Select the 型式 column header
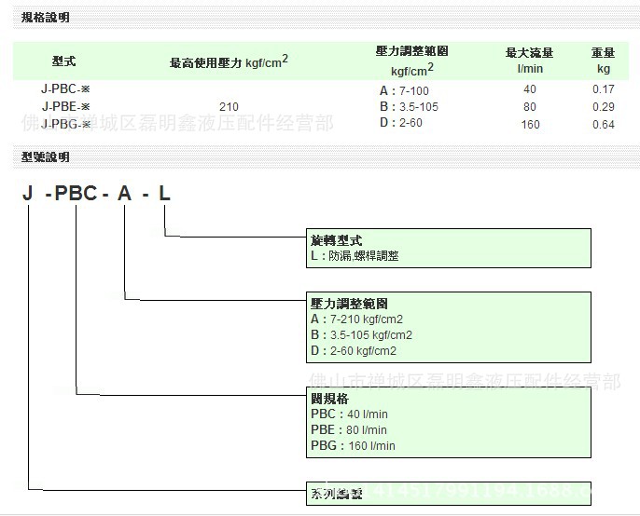Screen dimensions: 640x516 (64, 61)
